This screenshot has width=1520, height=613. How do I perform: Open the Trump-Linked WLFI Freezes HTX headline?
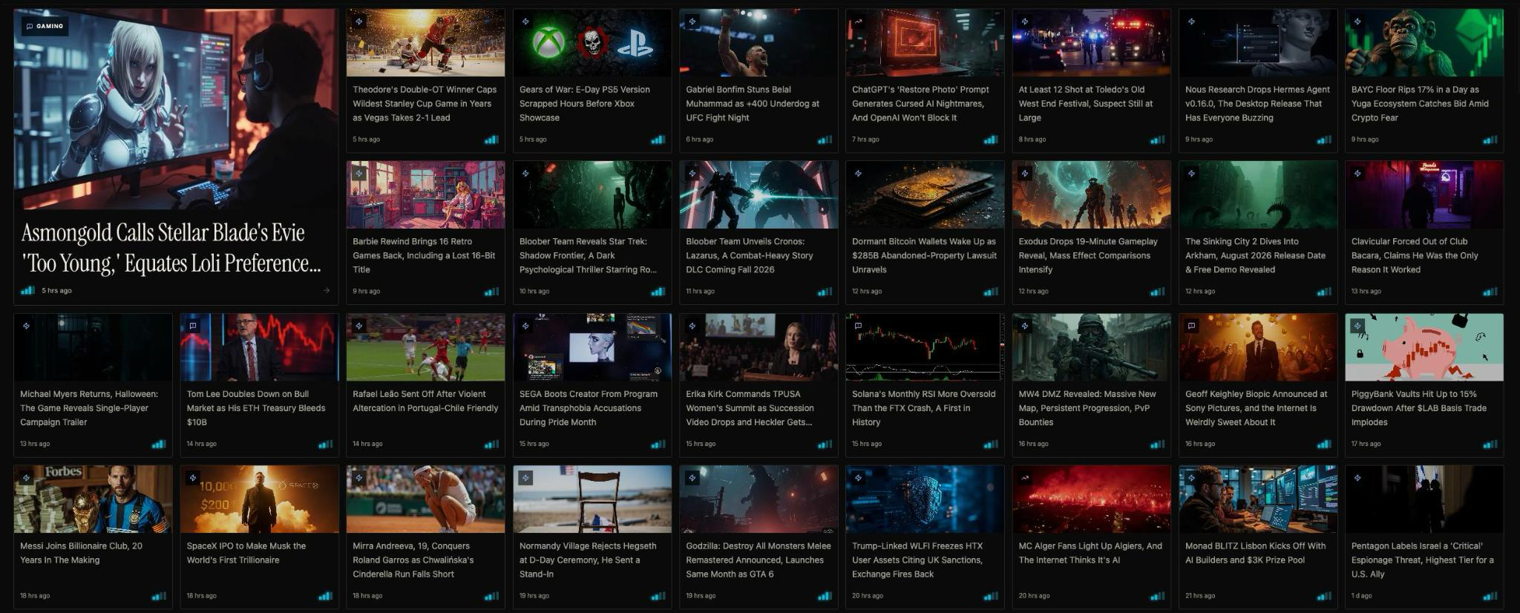point(917,560)
